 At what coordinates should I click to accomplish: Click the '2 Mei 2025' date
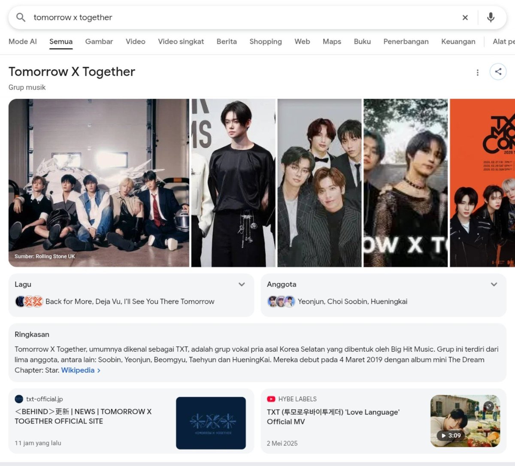tap(282, 443)
